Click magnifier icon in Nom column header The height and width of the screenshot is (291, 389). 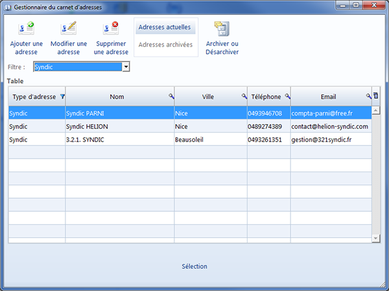pyautogui.click(x=171, y=96)
